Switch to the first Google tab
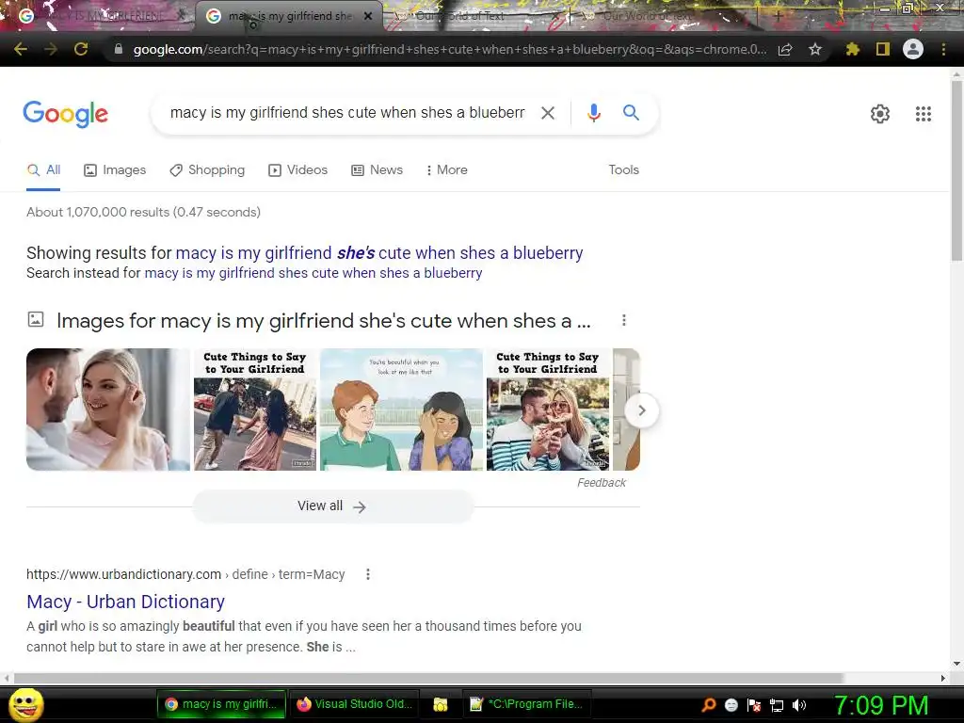This screenshot has width=964, height=723. (98, 16)
